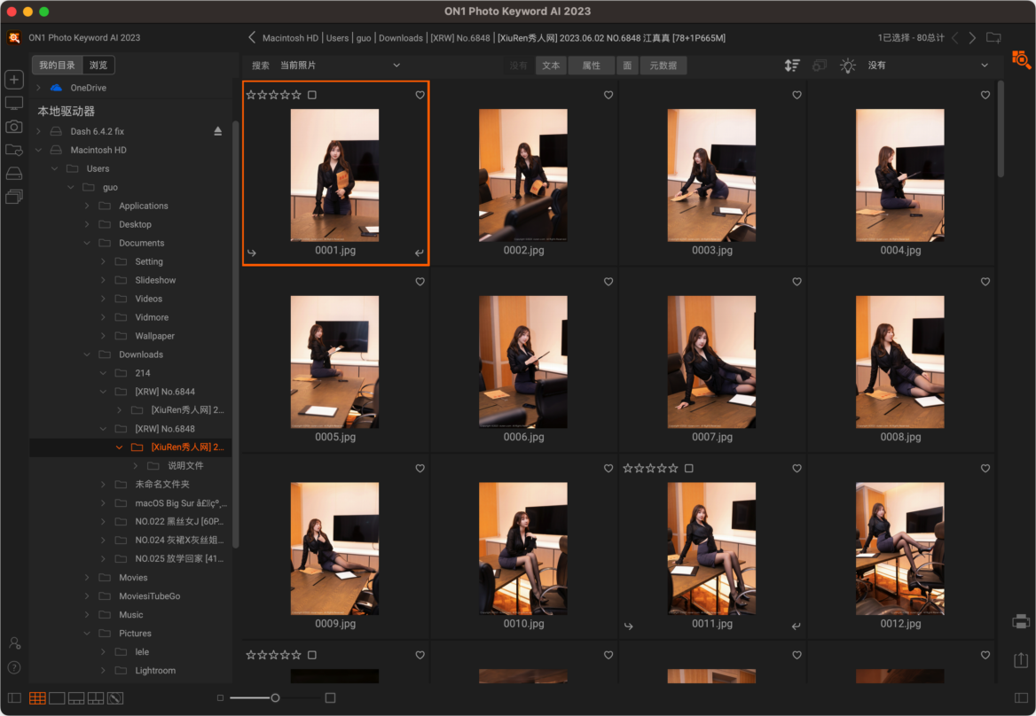Click the largest thumbnail size icon
The image size is (1036, 716).
[330, 698]
